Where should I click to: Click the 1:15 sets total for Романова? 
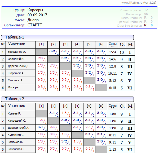coord(112,149)
